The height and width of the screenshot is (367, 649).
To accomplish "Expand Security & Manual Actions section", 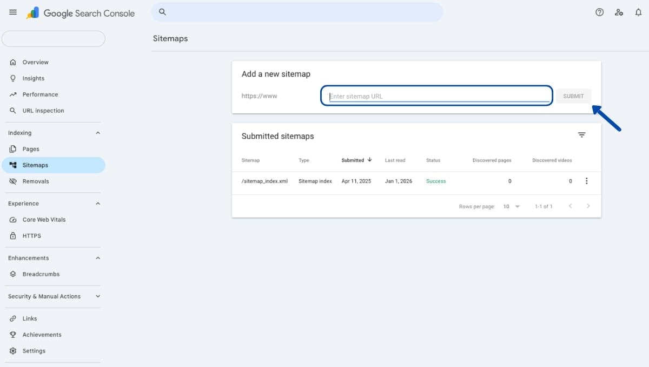I will (98, 296).
